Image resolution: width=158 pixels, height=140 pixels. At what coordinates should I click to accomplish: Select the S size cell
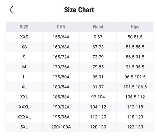pos(24,57)
